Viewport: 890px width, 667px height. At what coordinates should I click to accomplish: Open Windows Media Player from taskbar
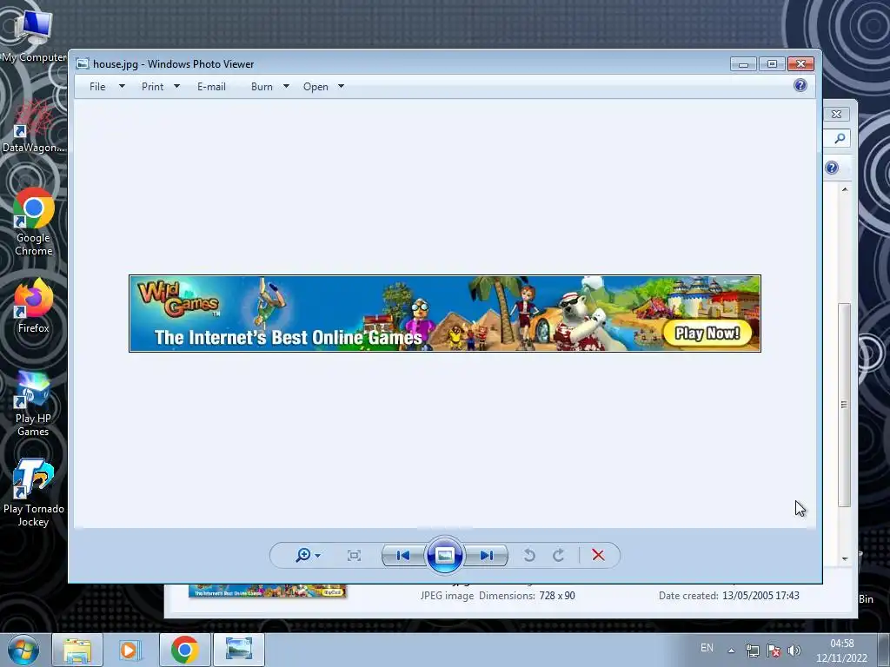click(130, 650)
